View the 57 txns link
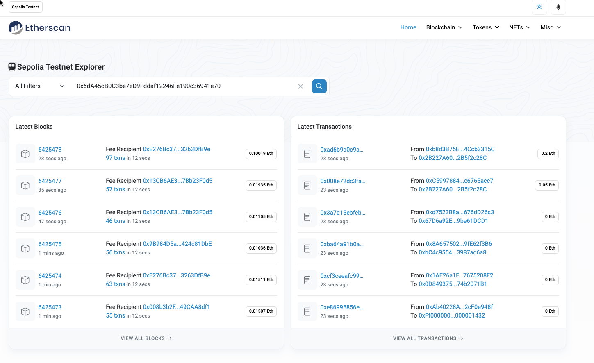This screenshot has width=594, height=363. point(116,189)
